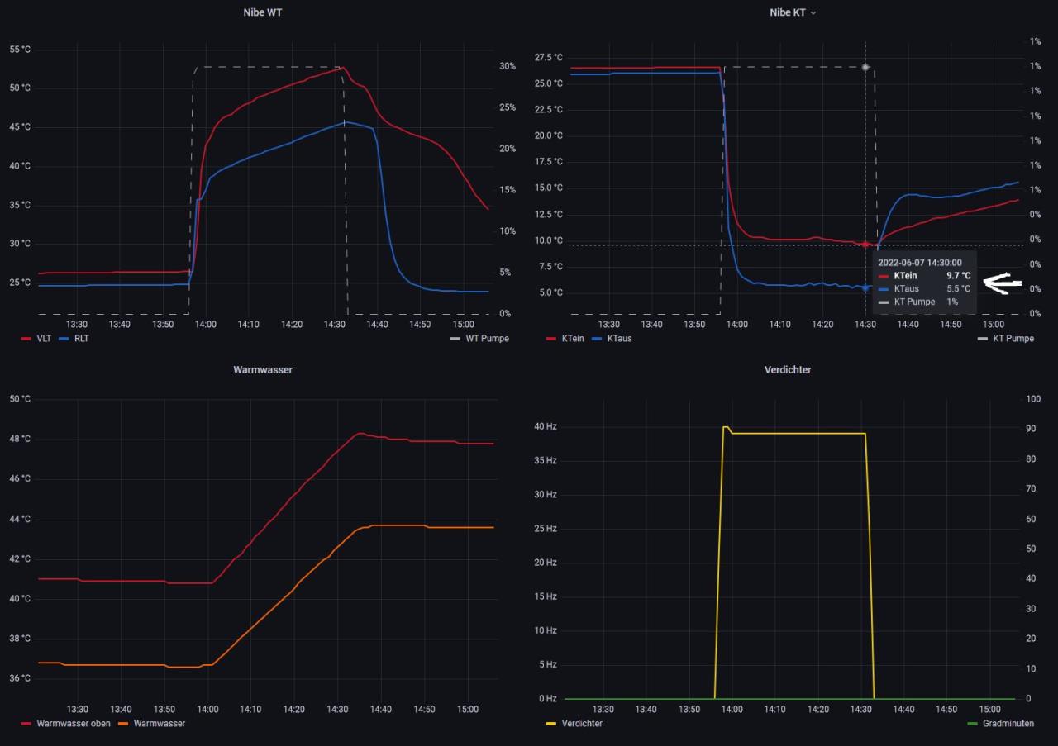Screen dimensions: 1058x746
Task: Click 14:50 time label in Nibe WT chart
Action: [420, 324]
